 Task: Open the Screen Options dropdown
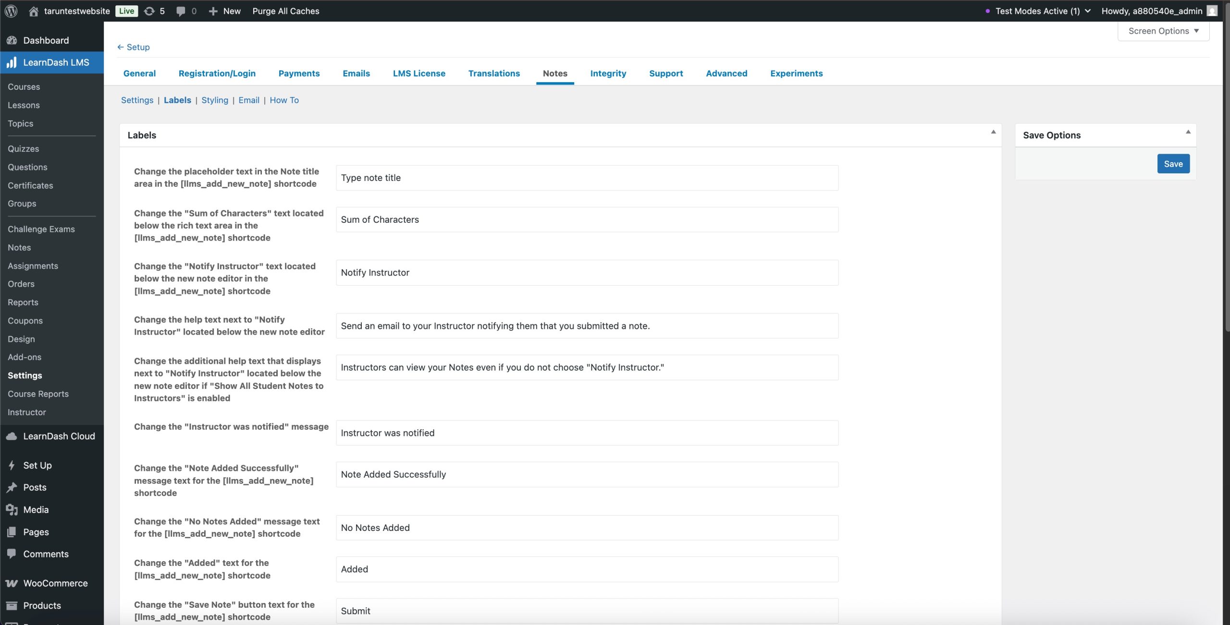coord(1163,31)
